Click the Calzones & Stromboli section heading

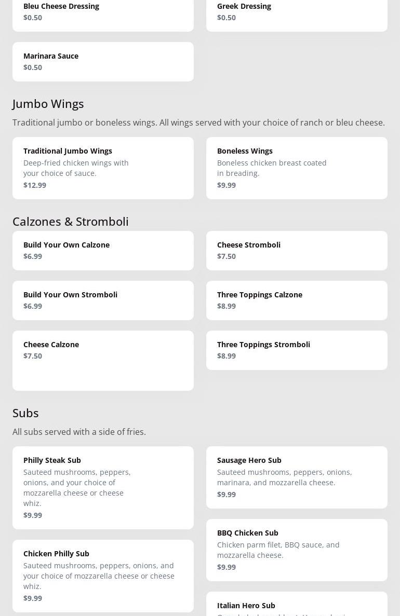pos(71,222)
